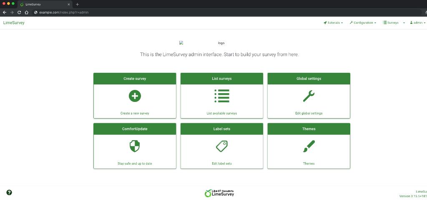This screenshot has height=213, width=427.
Task: Expand the Tutorials dropdown menu
Action: (333, 23)
